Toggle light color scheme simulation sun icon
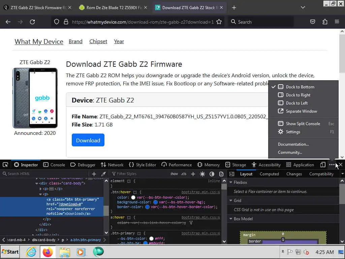Viewport: 345px width, 259px height. point(202,174)
